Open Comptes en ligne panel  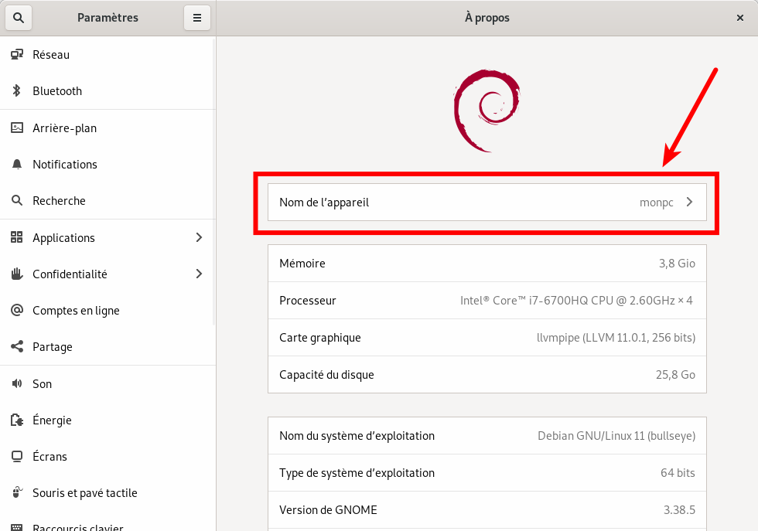pyautogui.click(x=108, y=310)
